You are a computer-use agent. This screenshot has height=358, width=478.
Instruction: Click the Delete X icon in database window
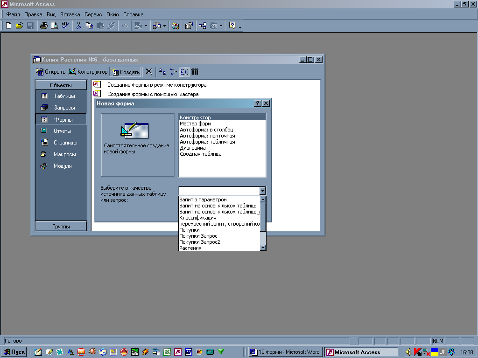pyautogui.click(x=149, y=72)
